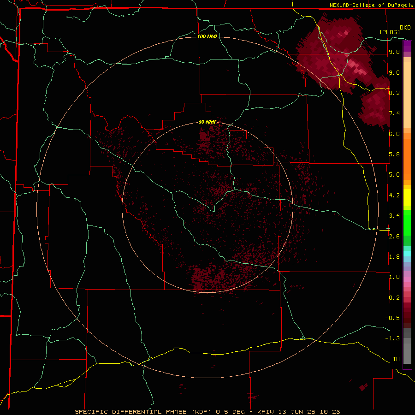Select the pink color bar segment near 1.0
The height and width of the screenshot is (415, 415).
click(x=407, y=279)
